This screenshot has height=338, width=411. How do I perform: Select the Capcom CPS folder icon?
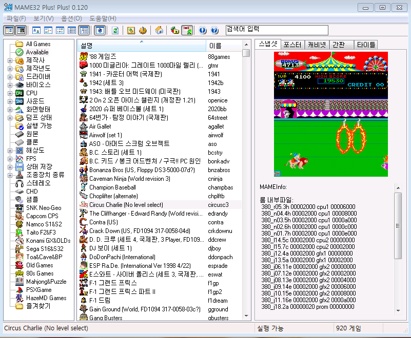coord(19,216)
